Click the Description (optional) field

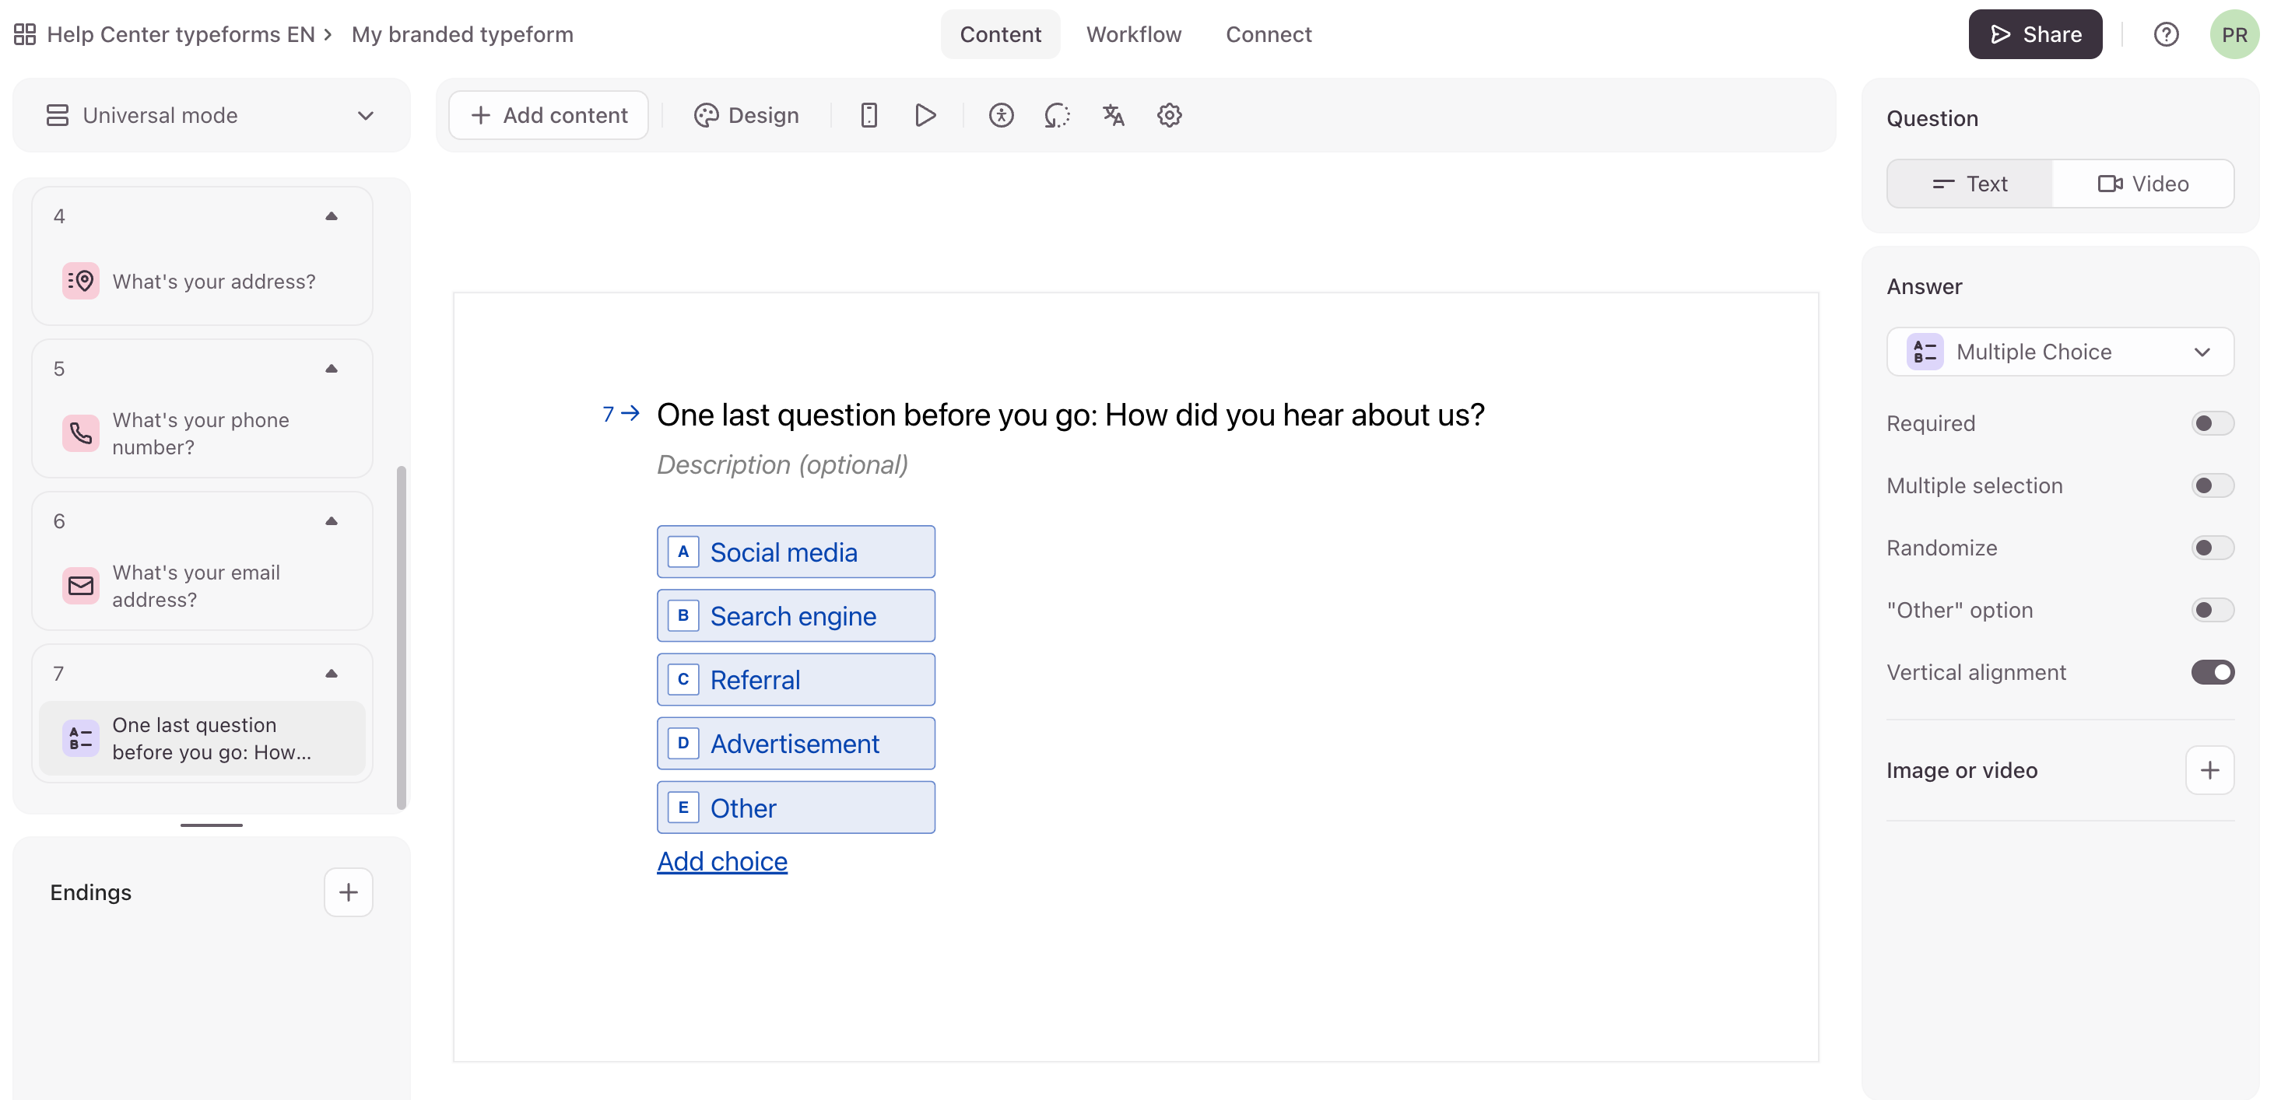782,465
